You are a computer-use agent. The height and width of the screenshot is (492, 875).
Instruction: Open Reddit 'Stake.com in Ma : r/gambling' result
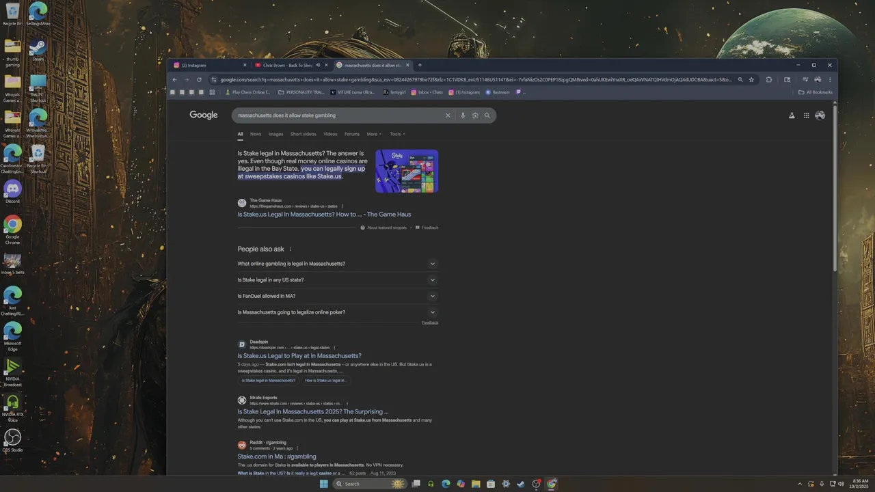pos(277,456)
